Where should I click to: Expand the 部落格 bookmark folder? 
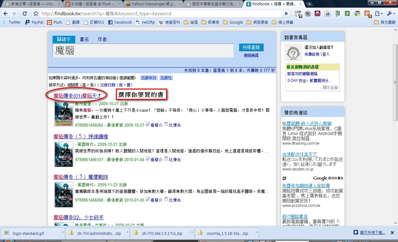coord(210,22)
